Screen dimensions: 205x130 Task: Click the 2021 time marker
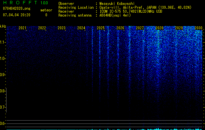(22, 28)
